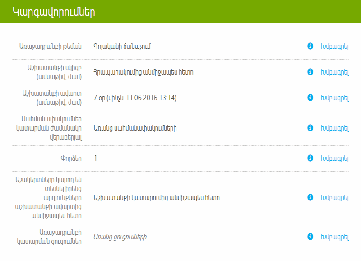The height and width of the screenshot is (261, 361).
Task: Edit the Առաջադրանքի կատարման ցուցումներ setting
Action: [334, 237]
